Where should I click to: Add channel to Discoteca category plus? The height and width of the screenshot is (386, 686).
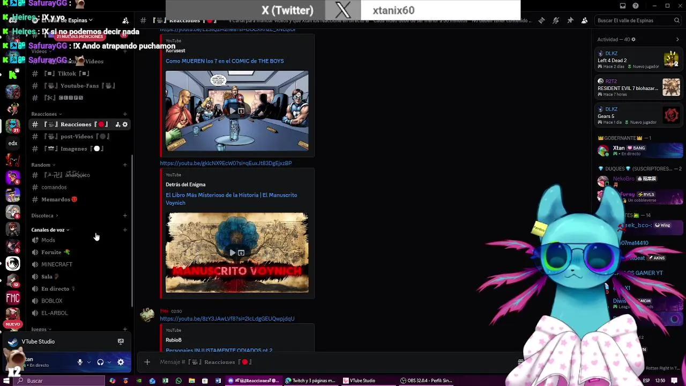point(125,216)
